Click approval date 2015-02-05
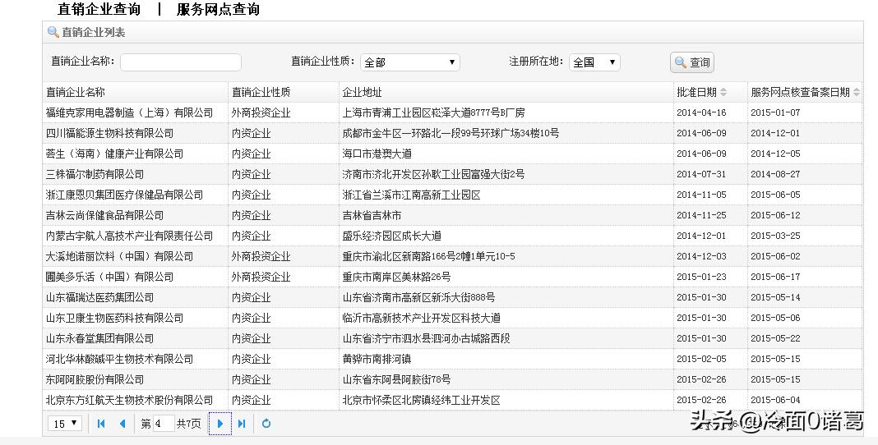 (701, 359)
